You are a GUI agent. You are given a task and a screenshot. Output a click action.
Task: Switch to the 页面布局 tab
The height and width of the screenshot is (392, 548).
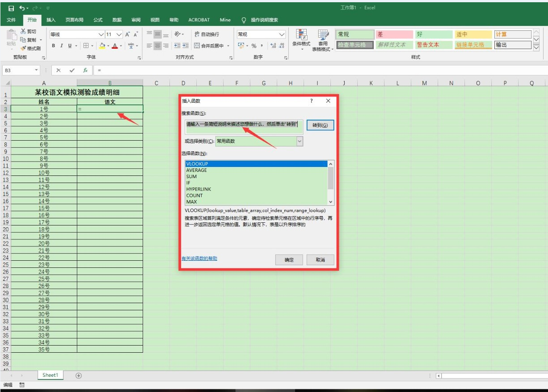[x=74, y=20]
